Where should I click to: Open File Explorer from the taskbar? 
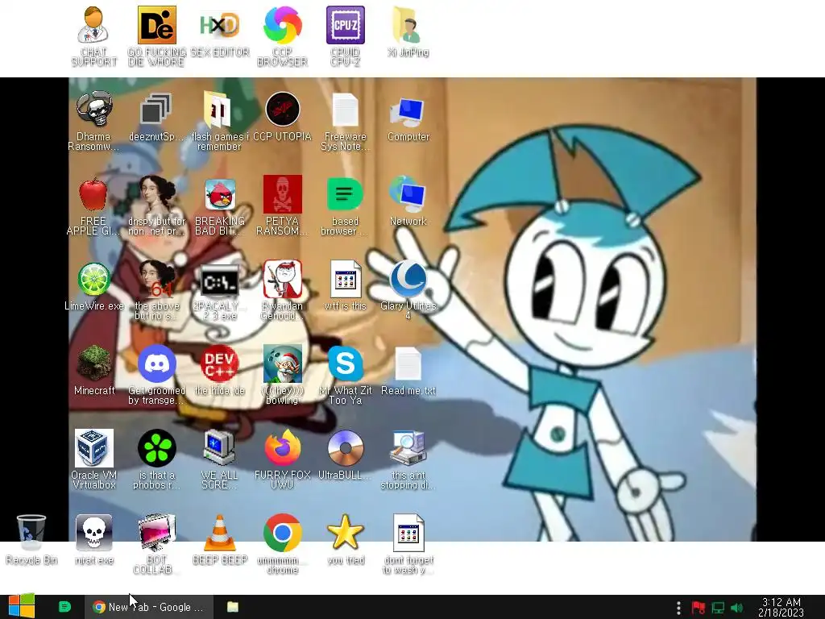tap(233, 607)
